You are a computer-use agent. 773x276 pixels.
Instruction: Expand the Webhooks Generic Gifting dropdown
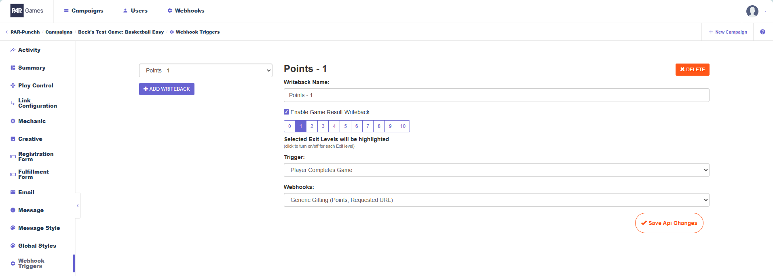tap(496, 200)
